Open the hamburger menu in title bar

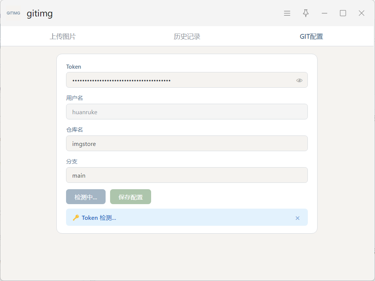coord(287,13)
